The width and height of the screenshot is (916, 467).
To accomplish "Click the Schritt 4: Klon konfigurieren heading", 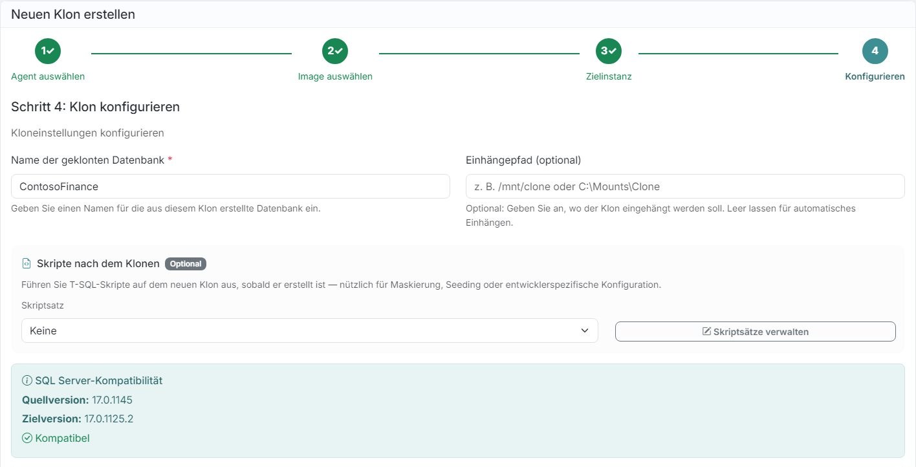I will [x=95, y=107].
